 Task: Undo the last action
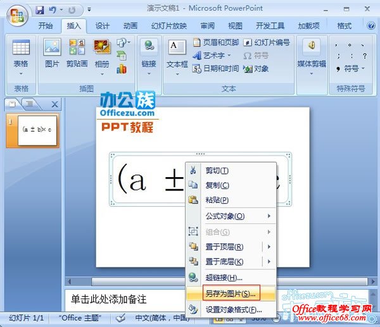(53, 10)
